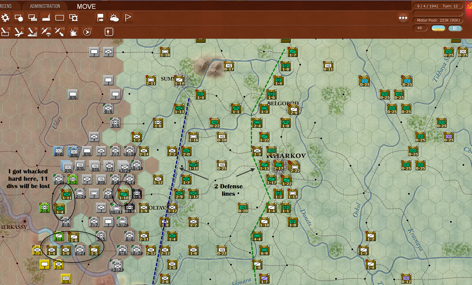Select the F7 mode icon
The image size is (472, 285).
pyautogui.click(x=19, y=32)
